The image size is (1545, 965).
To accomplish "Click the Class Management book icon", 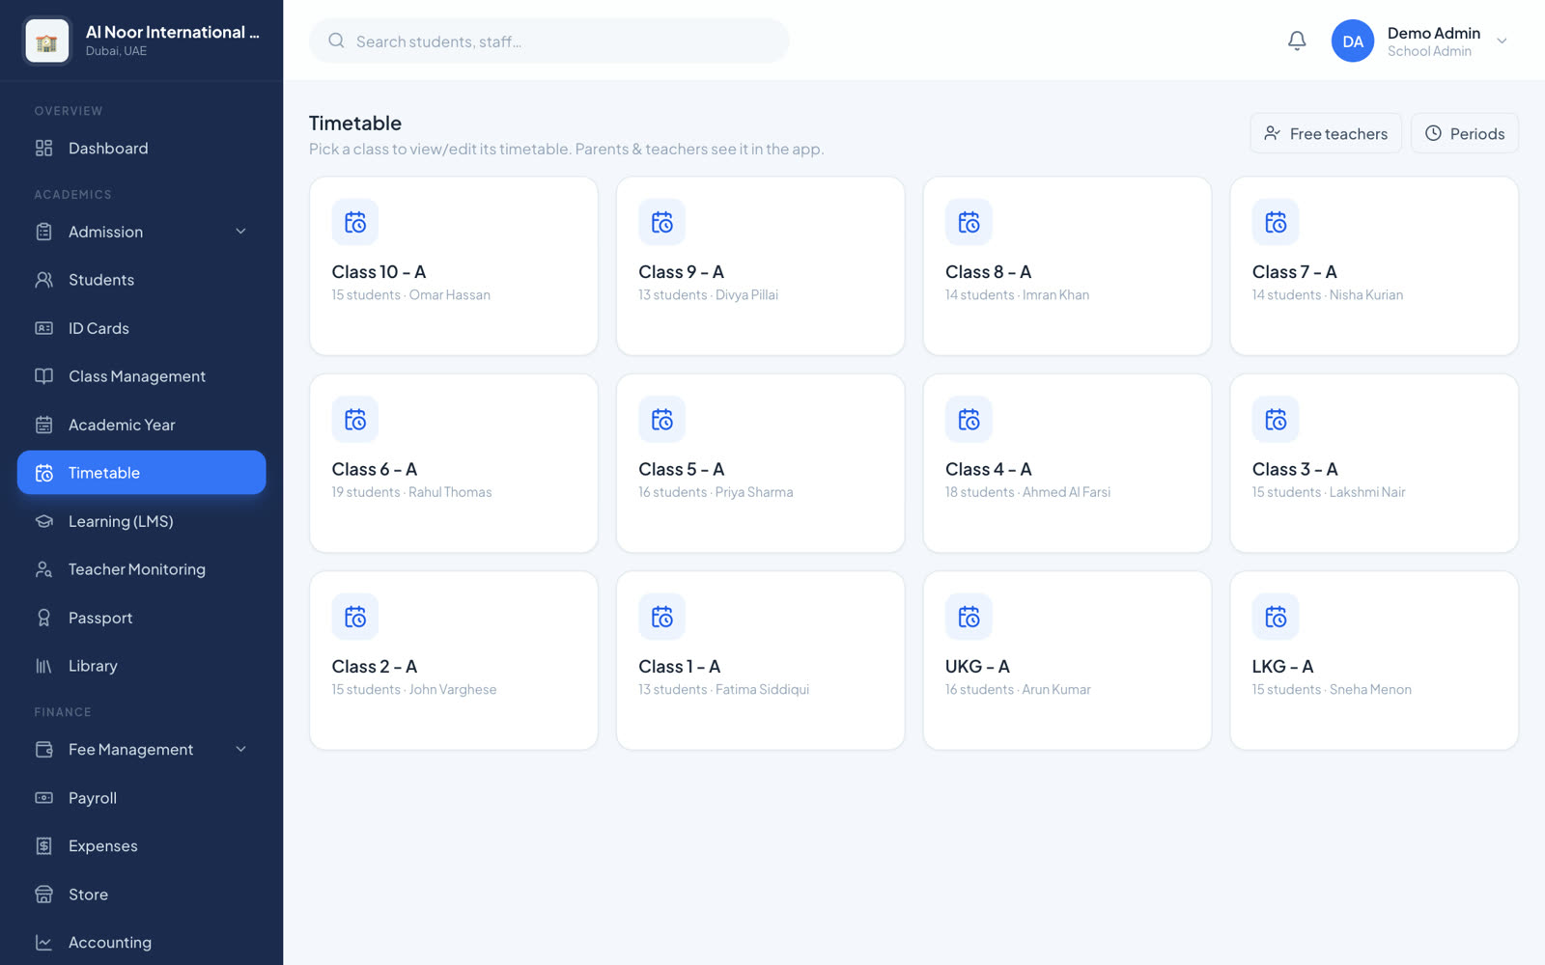I will [x=43, y=376].
